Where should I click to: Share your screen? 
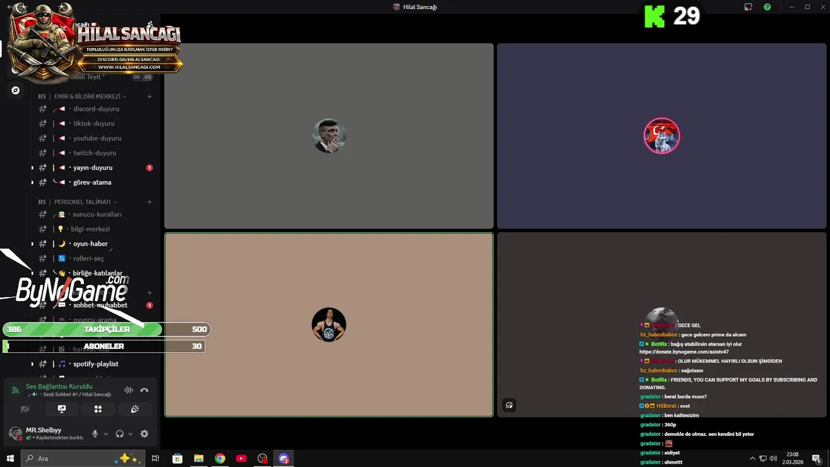click(62, 409)
